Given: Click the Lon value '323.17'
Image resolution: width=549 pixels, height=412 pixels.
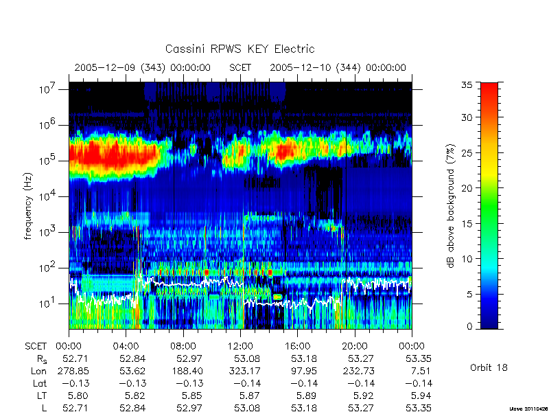Looking at the screenshot, I should pyautogui.click(x=246, y=371).
